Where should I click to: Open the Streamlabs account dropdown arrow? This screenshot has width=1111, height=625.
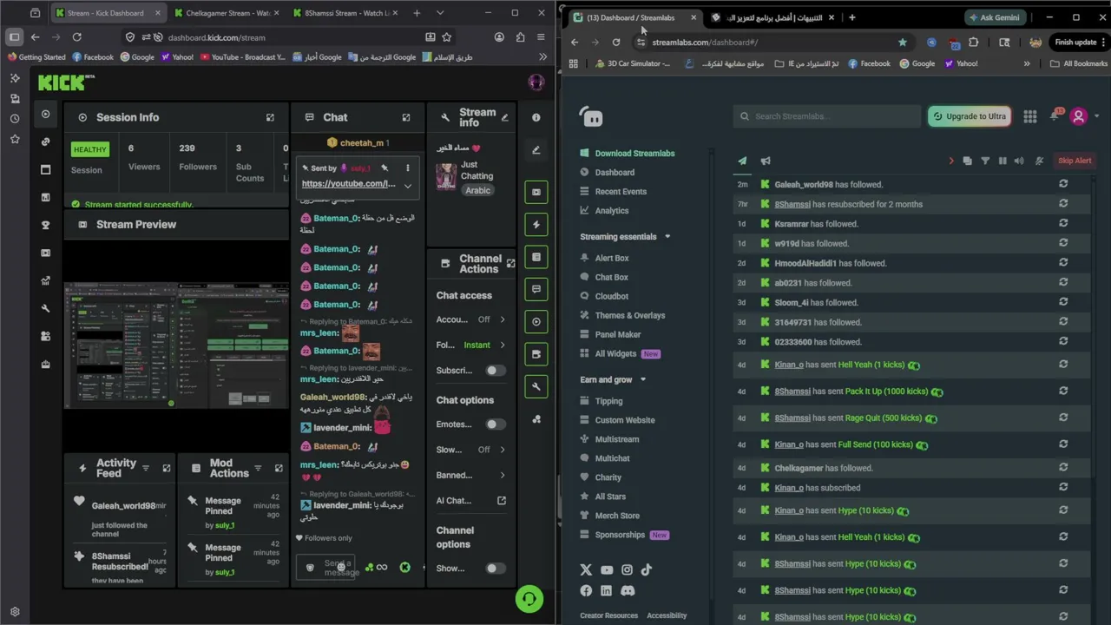[1097, 116]
